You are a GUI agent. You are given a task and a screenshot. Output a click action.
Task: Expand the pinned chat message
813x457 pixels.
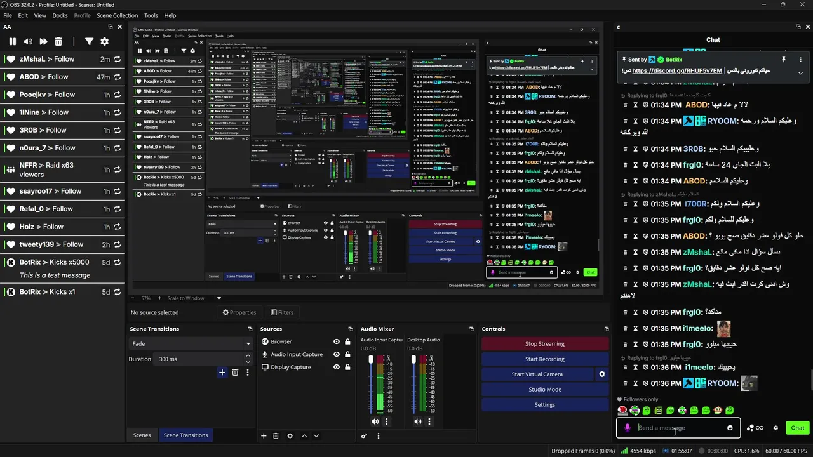pyautogui.click(x=801, y=72)
